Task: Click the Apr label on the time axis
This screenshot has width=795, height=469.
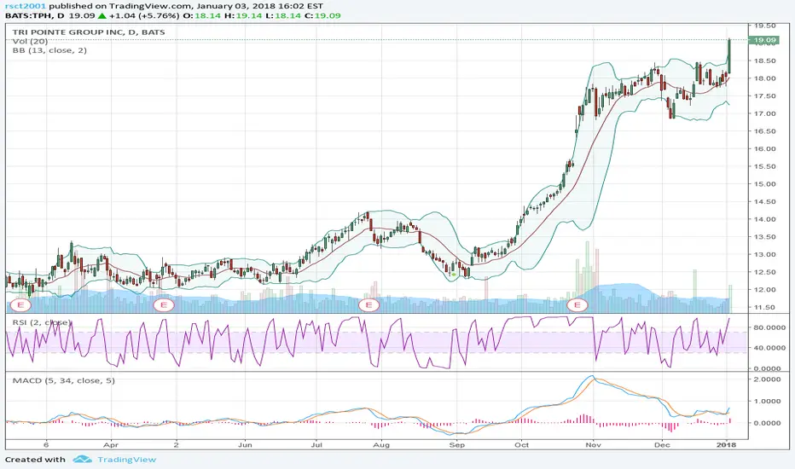Action: tap(111, 444)
